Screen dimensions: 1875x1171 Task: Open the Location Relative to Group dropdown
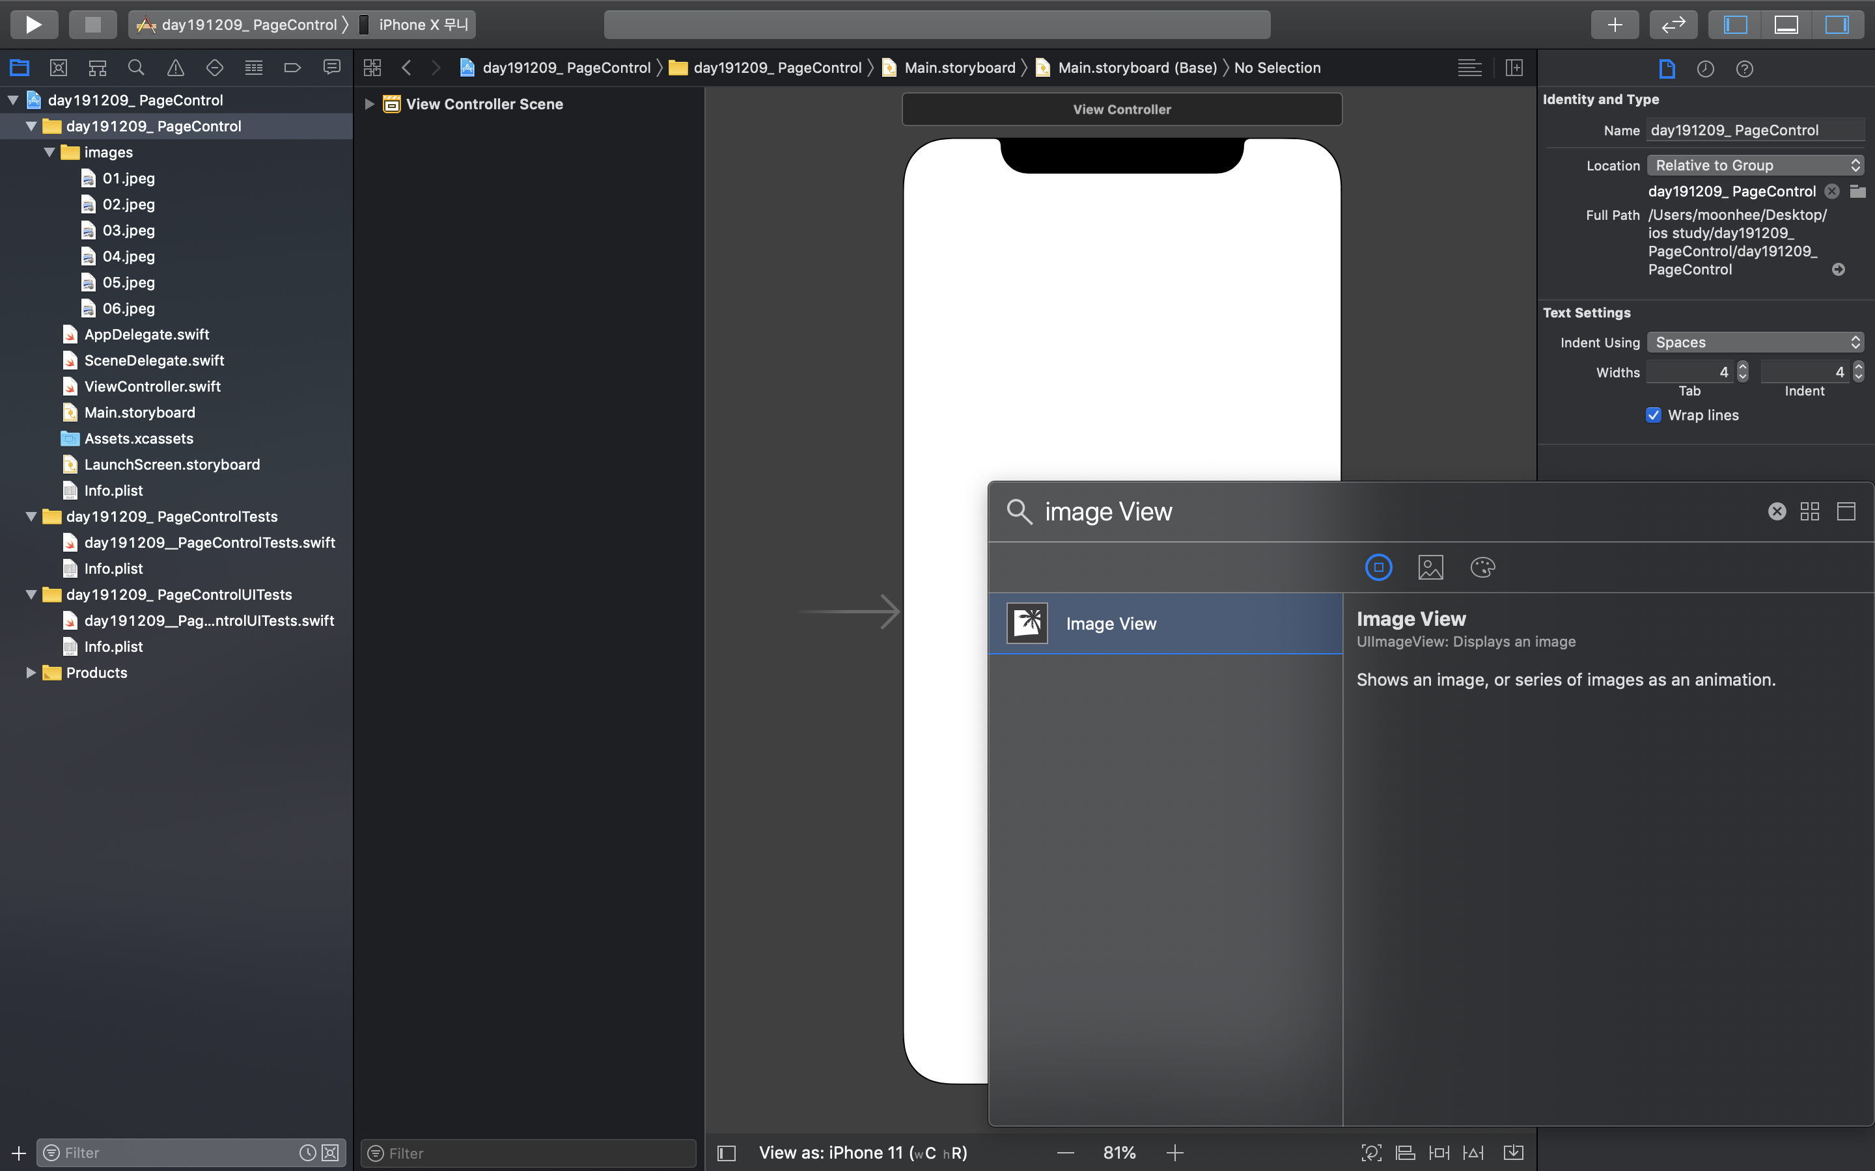[x=1755, y=165]
